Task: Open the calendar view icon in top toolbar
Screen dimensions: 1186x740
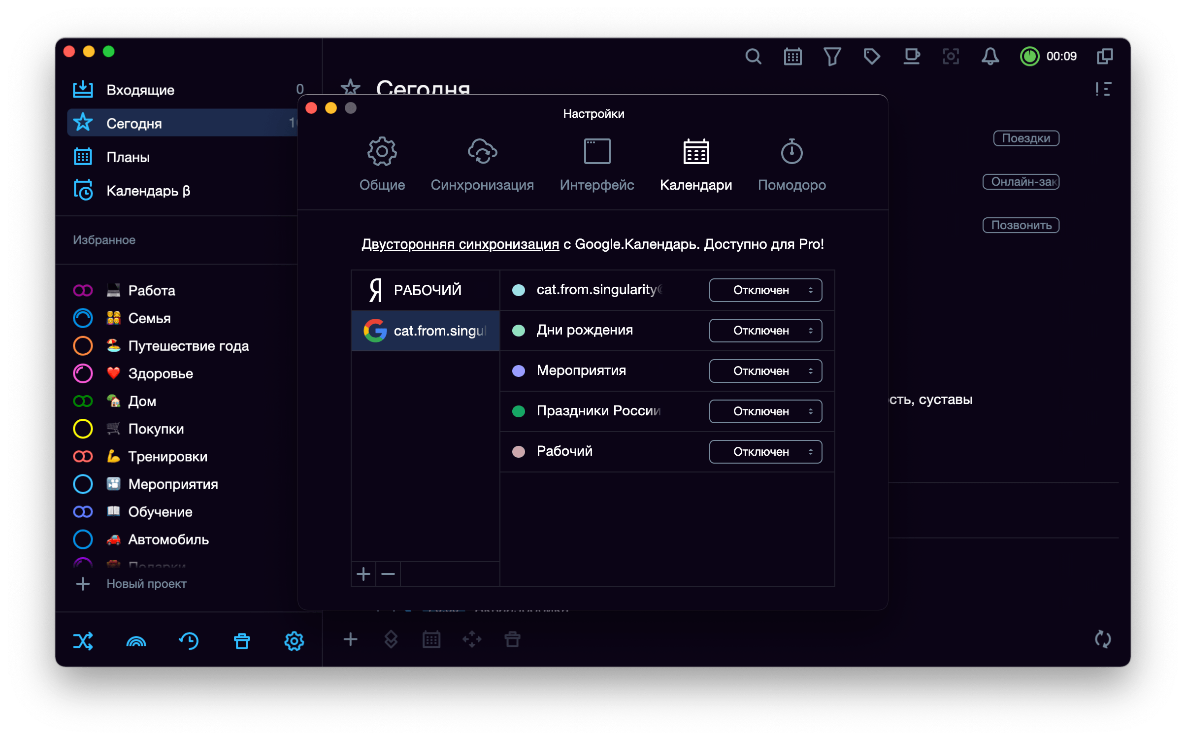Action: point(792,57)
